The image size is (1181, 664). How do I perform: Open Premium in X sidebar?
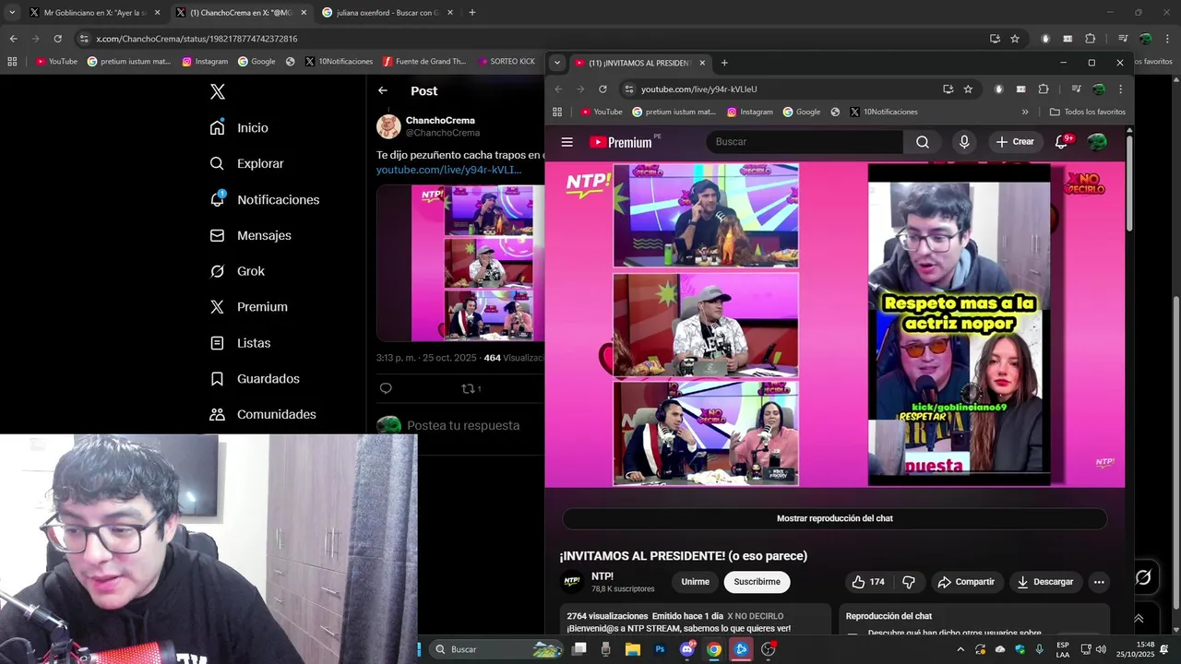249,307
